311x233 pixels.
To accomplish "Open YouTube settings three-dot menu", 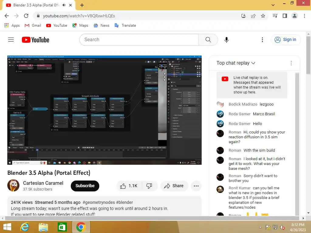I will pyautogui.click(x=262, y=40).
